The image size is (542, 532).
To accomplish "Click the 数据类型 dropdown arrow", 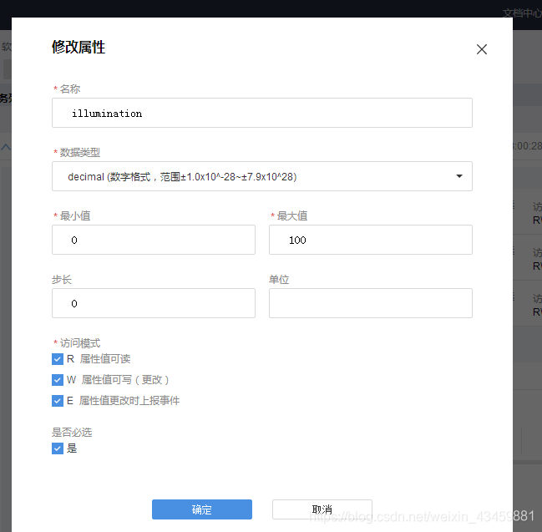I will 459,176.
